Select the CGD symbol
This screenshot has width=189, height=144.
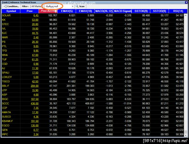click(5, 64)
